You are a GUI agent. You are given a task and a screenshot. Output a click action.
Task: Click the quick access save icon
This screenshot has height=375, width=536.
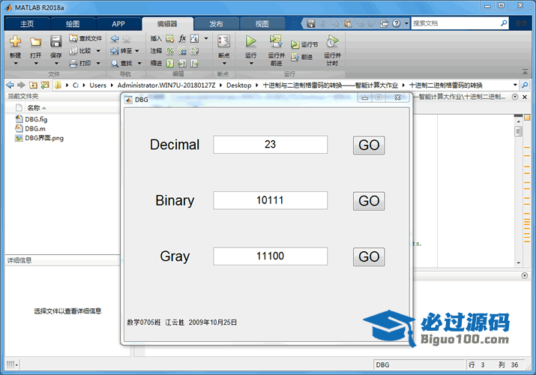[310, 23]
